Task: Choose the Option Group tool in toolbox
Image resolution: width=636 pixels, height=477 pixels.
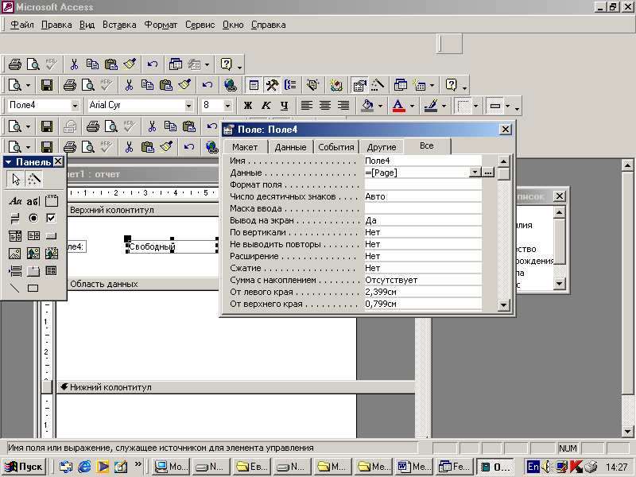Action: [x=52, y=201]
